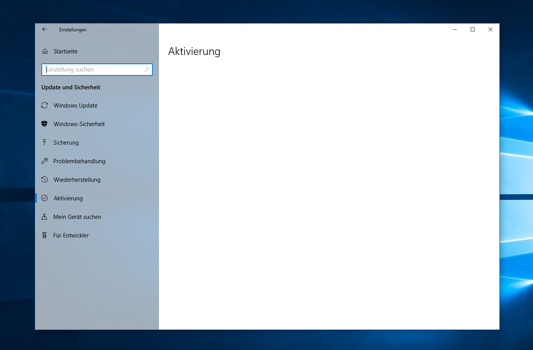Click the Wiederherstellung history icon
The image size is (533, 350).
point(44,179)
